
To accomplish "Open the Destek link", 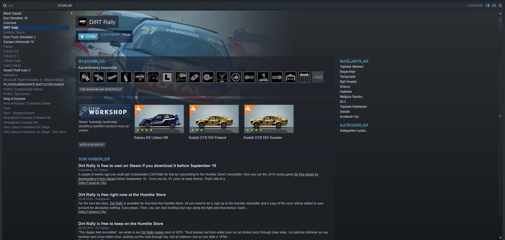I will coord(345,112).
